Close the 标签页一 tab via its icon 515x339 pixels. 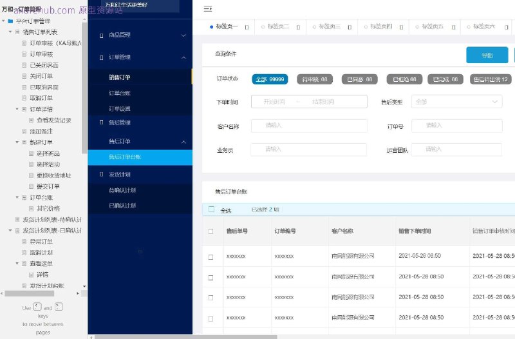pos(247,27)
